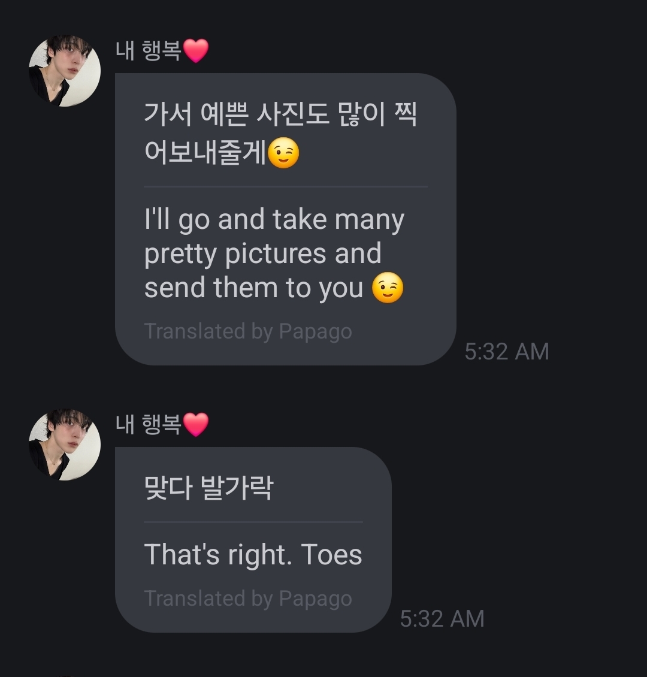Select the Korean text '맞다 발가락'
Image resolution: width=647 pixels, height=677 pixels.
click(209, 488)
